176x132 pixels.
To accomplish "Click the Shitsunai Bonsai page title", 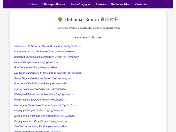I will coord(88,20).
